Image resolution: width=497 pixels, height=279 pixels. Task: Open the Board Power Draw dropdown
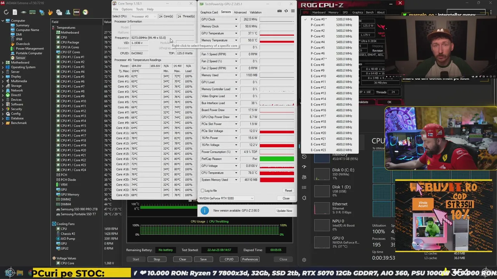236,110
